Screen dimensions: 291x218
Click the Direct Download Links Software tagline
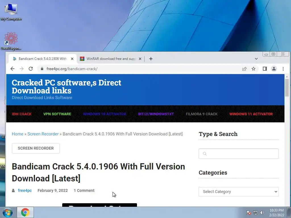click(42, 98)
